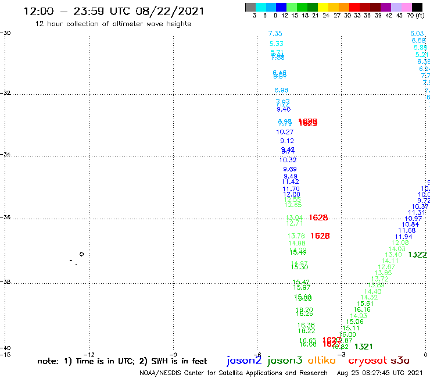
Task: Click the '12:00 – 23:59 UTC 08/22/2021' title
Action: 114,11
